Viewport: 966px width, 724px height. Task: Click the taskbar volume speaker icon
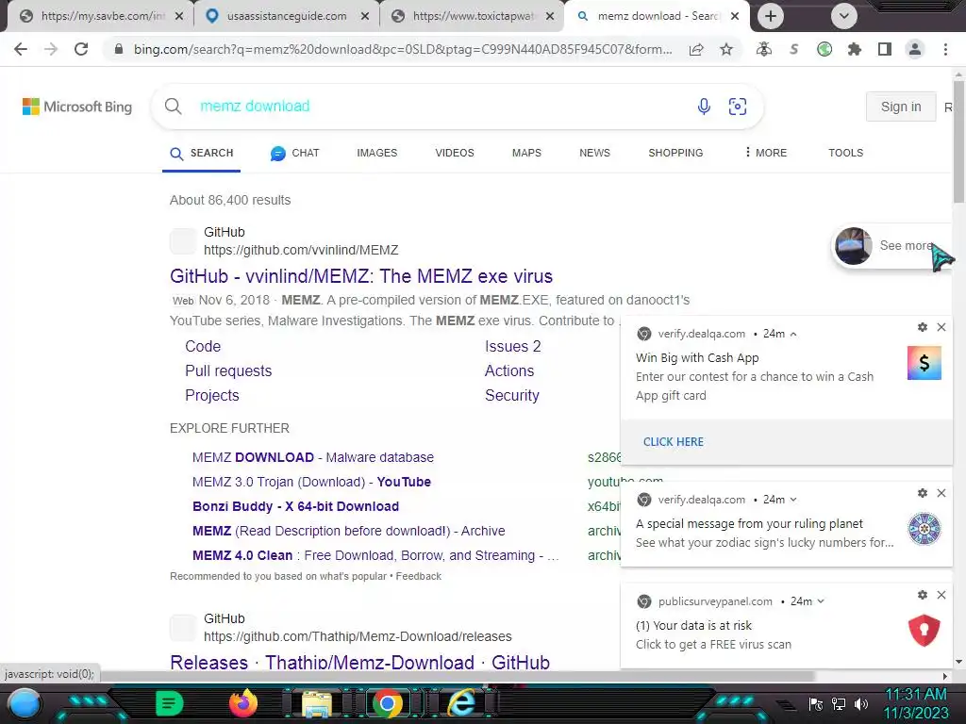[x=860, y=703]
